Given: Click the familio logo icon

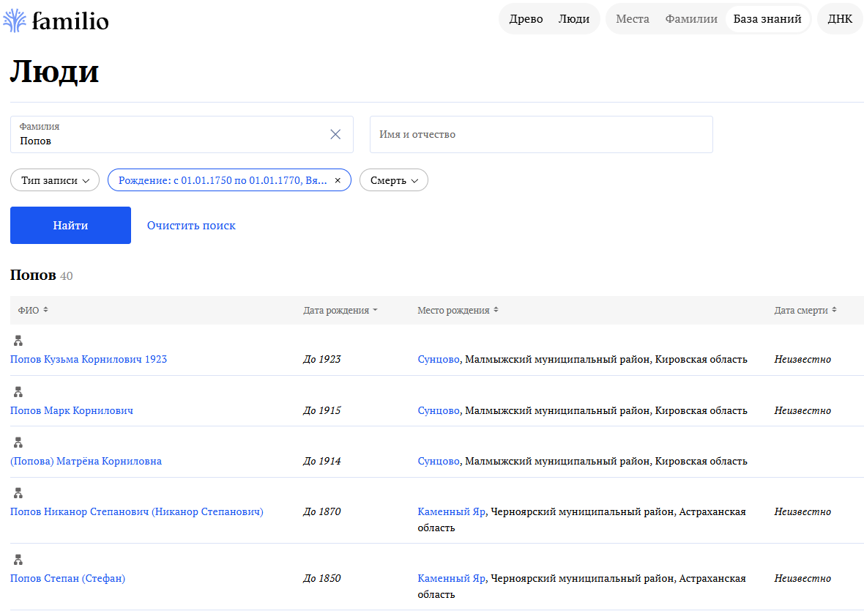Looking at the screenshot, I should coord(15,20).
